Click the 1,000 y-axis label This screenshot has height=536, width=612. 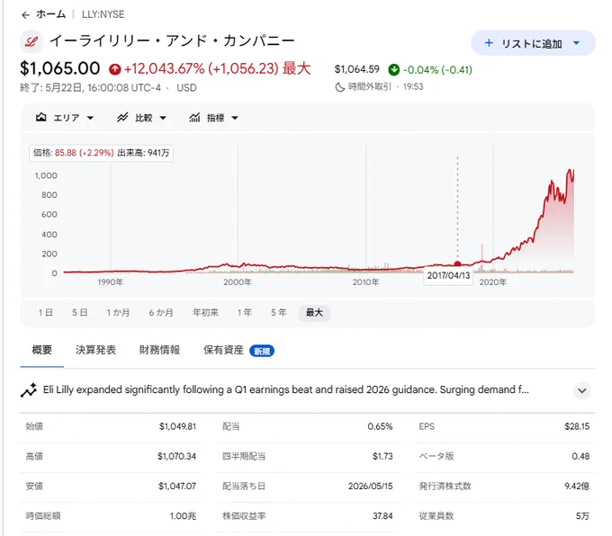pos(46,175)
